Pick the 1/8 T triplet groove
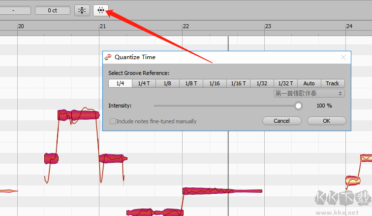This screenshot has width=372, height=216. tap(191, 83)
